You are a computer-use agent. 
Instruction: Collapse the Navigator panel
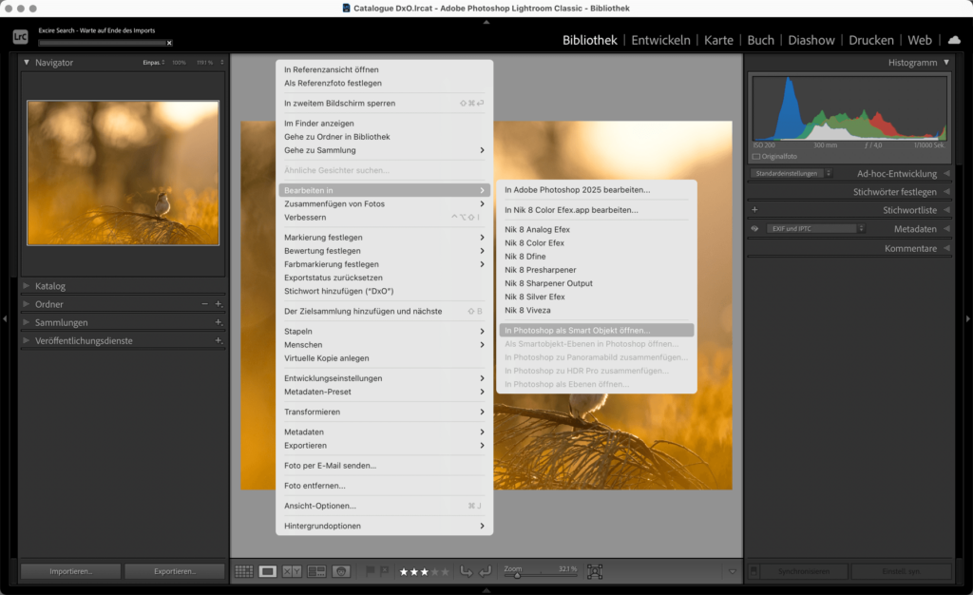tap(26, 62)
